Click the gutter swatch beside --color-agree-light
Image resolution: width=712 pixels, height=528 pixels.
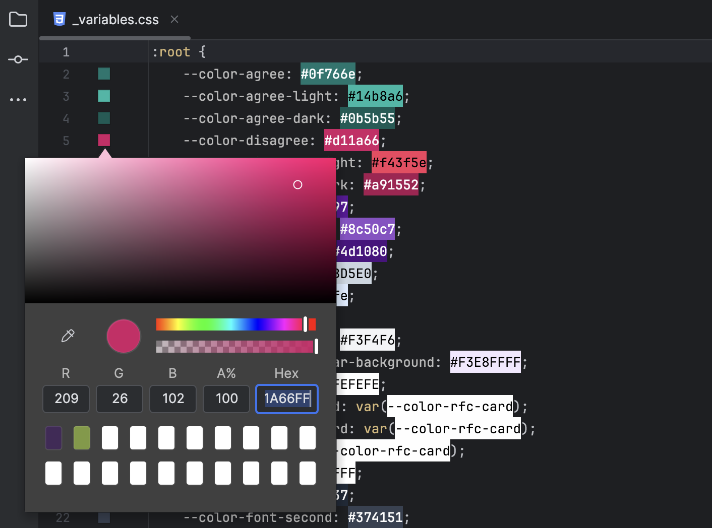pyautogui.click(x=103, y=96)
